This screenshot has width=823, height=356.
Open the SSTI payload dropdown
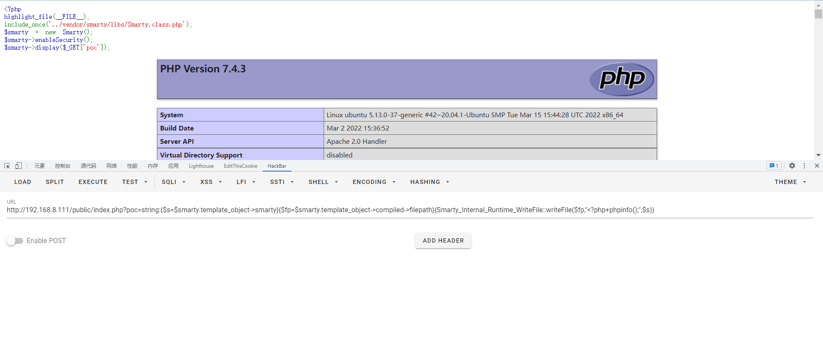(282, 182)
